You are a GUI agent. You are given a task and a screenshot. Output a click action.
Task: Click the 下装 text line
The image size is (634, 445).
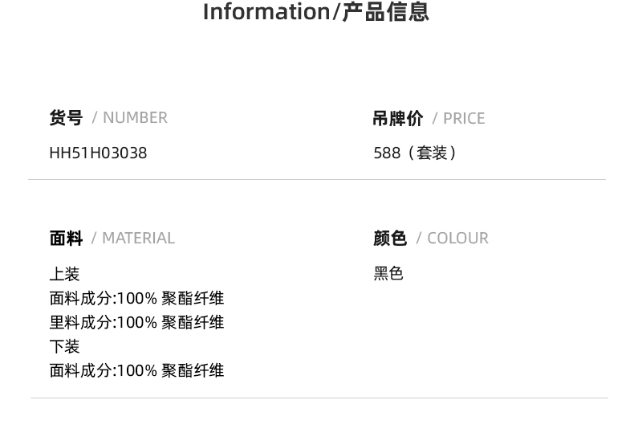click(64, 346)
